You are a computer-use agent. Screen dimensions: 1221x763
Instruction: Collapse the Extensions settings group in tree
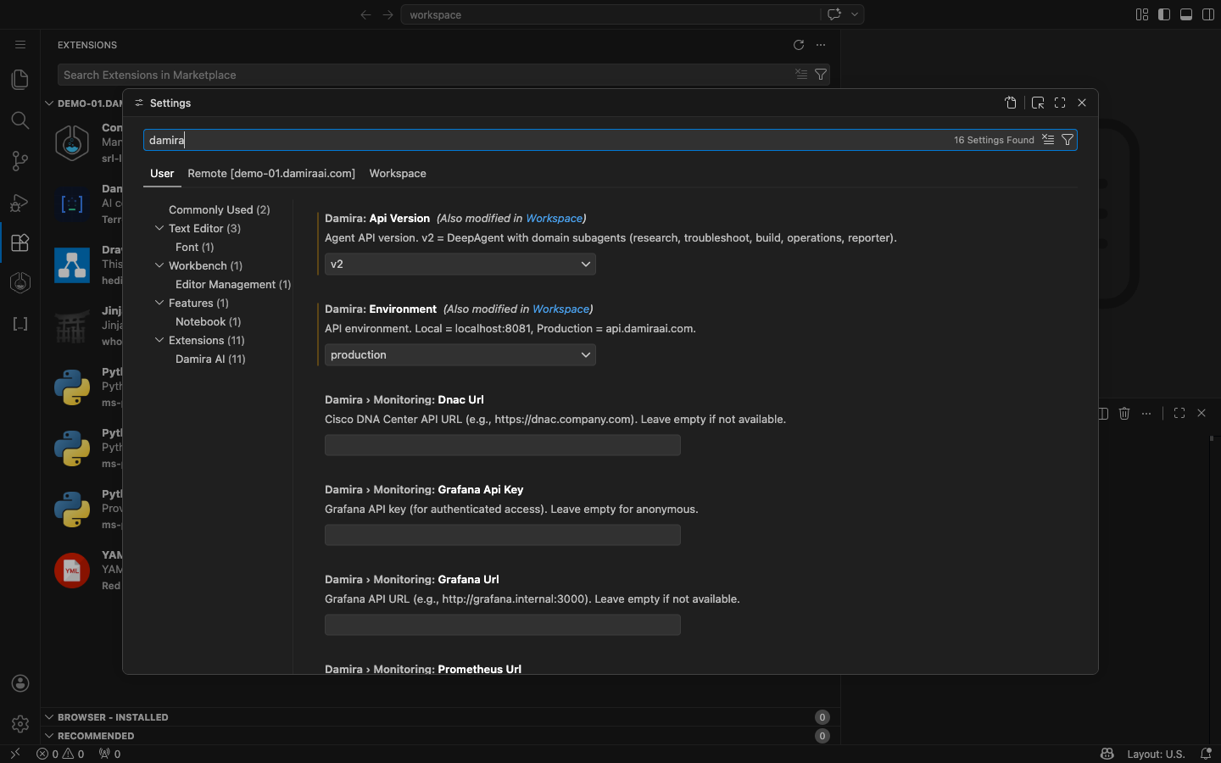(159, 340)
